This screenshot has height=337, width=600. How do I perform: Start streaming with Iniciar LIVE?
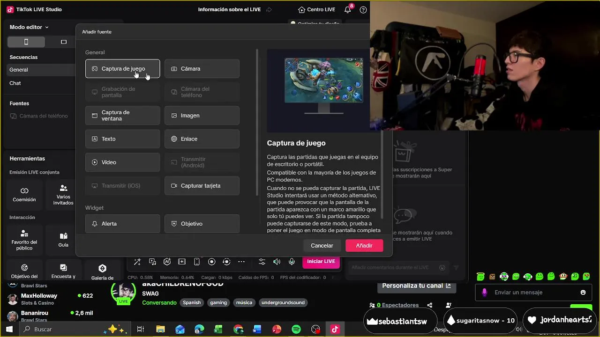pyautogui.click(x=321, y=262)
